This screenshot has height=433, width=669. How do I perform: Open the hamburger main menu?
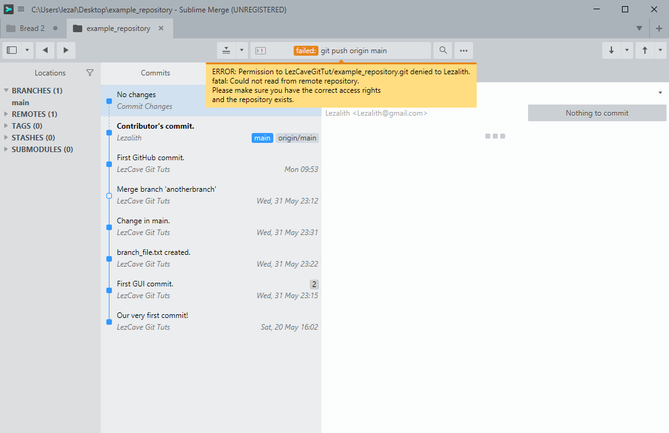click(21, 9)
